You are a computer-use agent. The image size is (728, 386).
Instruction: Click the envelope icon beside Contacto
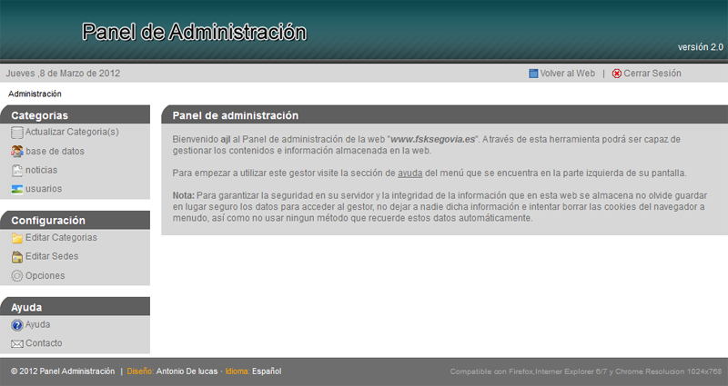click(17, 344)
